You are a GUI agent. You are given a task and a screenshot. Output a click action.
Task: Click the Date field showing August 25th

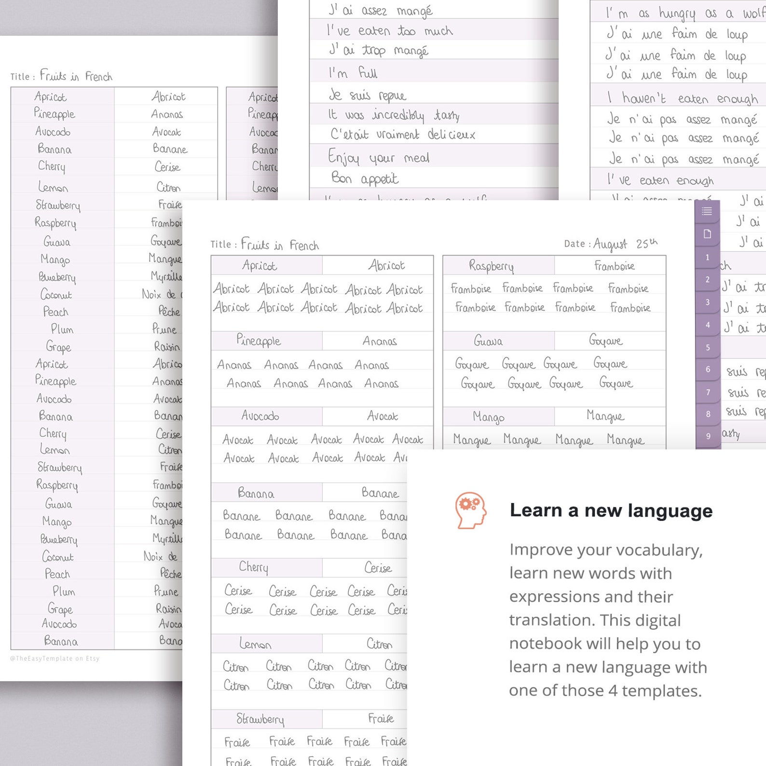coord(611,244)
